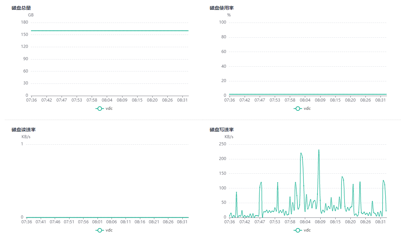Click the 磁盘使用率 chart title
This screenshot has width=401, height=238.
pyautogui.click(x=222, y=8)
